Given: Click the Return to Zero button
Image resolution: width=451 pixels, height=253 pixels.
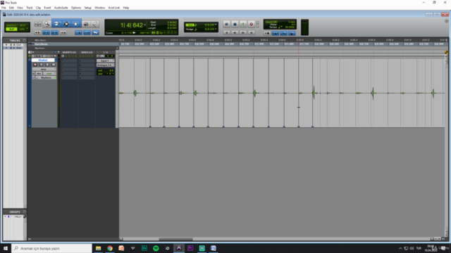Looking at the screenshot, I should click(226, 33).
